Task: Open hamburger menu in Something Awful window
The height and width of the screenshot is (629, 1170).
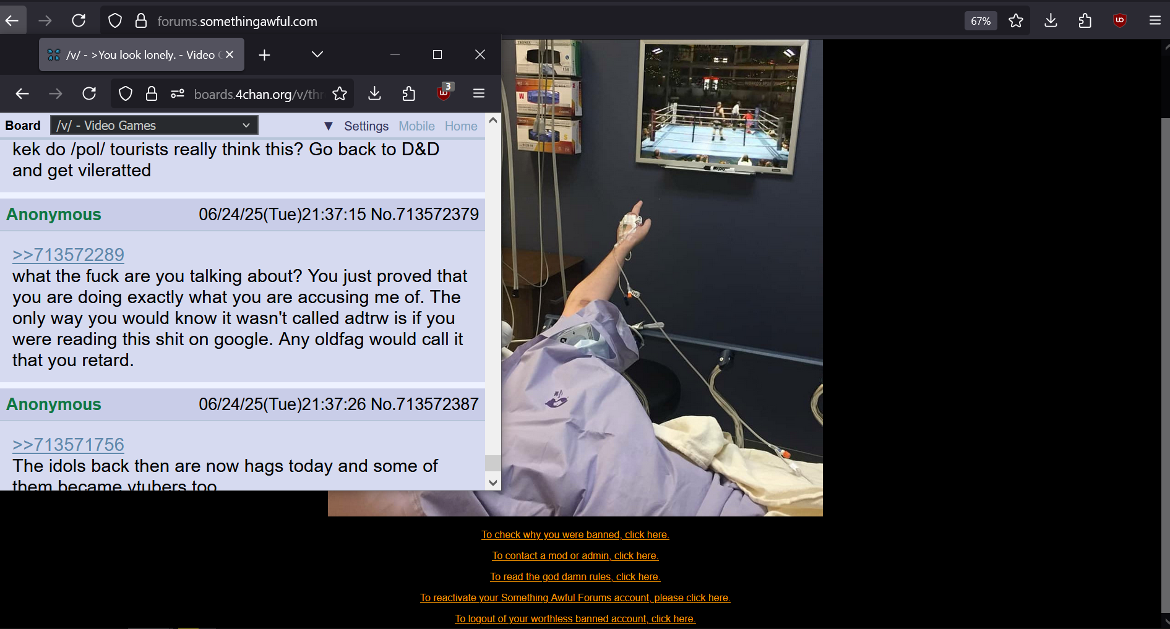Action: coord(1155,21)
